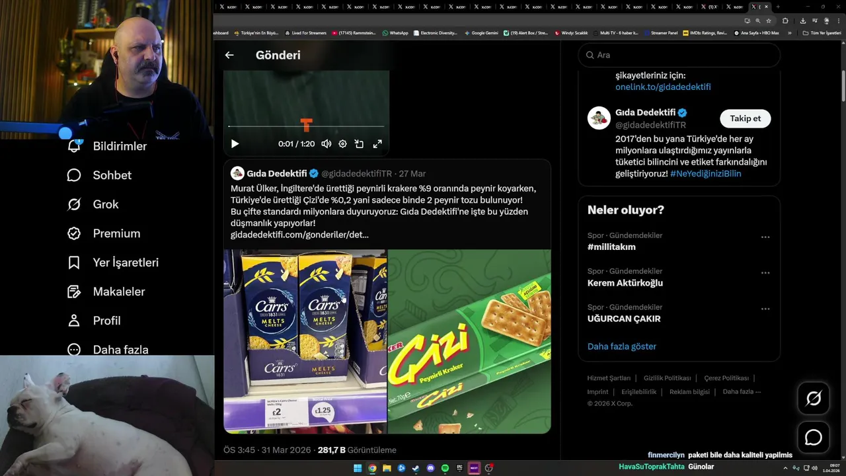The image size is (846, 476).
Task: Open quoted tweet's Gıda Dedektifi profile name
Action: (277, 173)
